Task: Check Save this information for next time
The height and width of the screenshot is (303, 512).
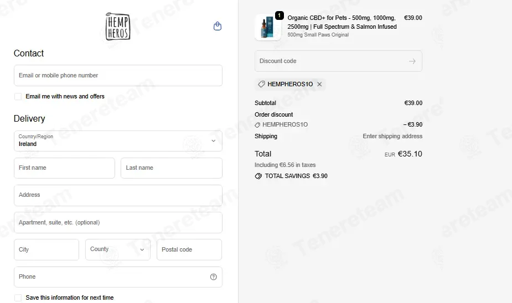Action: click(x=18, y=298)
